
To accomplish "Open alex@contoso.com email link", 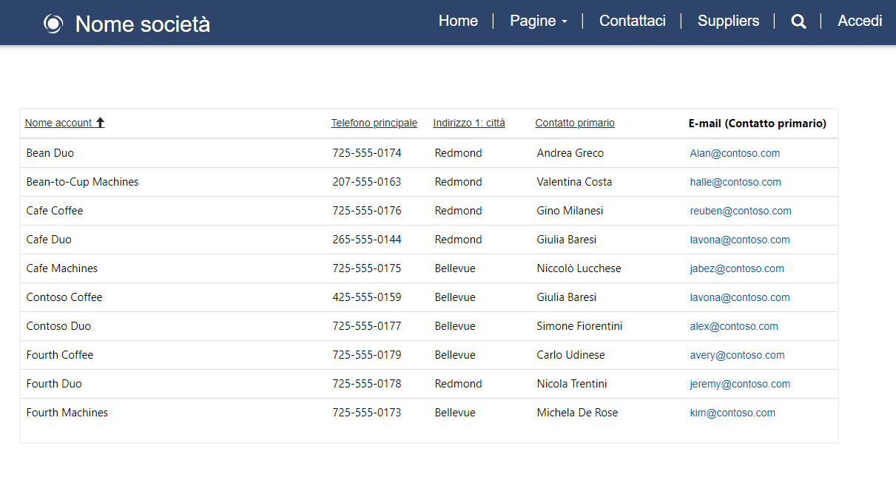I will click(734, 326).
